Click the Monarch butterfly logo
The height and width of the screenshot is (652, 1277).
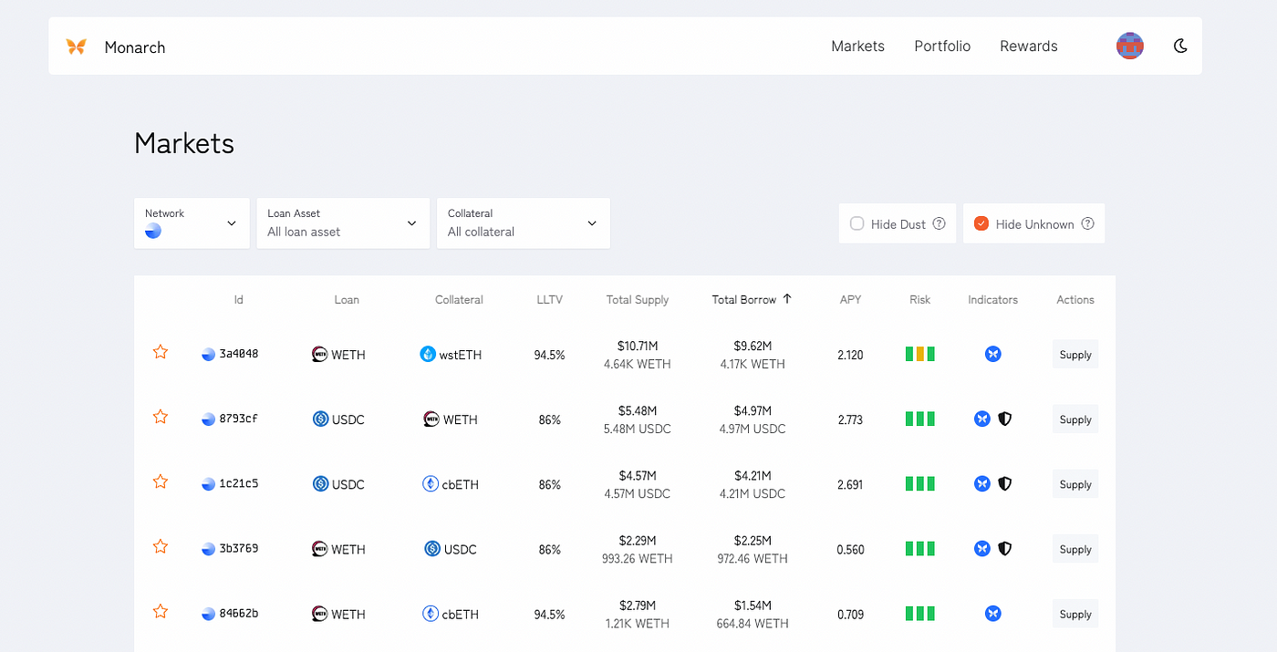coord(76,47)
